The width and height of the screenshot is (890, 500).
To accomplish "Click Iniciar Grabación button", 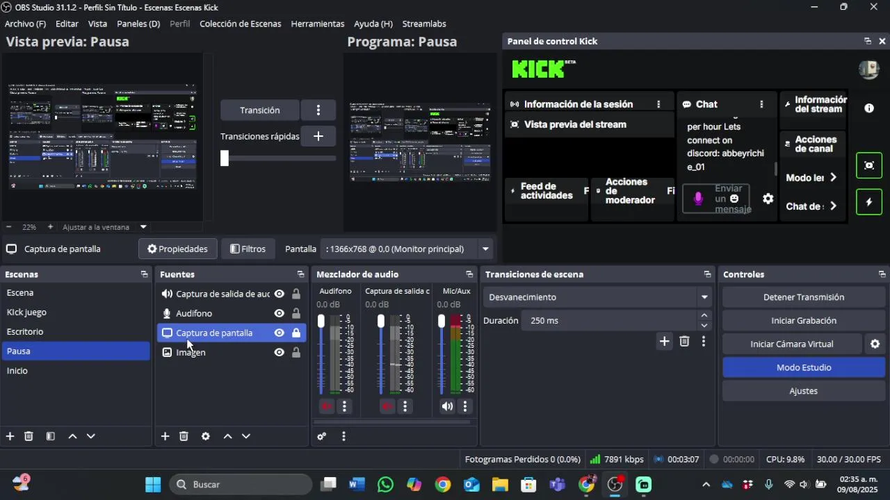I will click(804, 321).
